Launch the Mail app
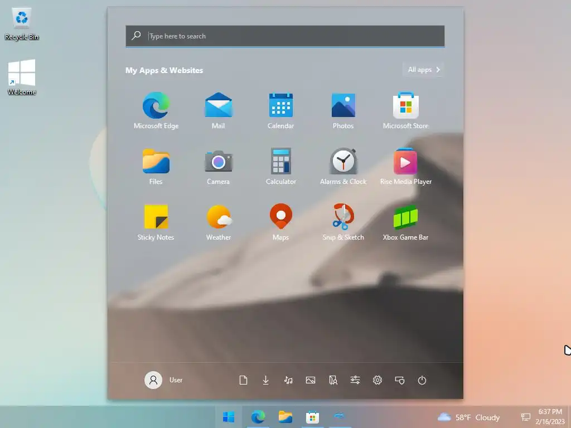The width and height of the screenshot is (571, 428). click(218, 110)
